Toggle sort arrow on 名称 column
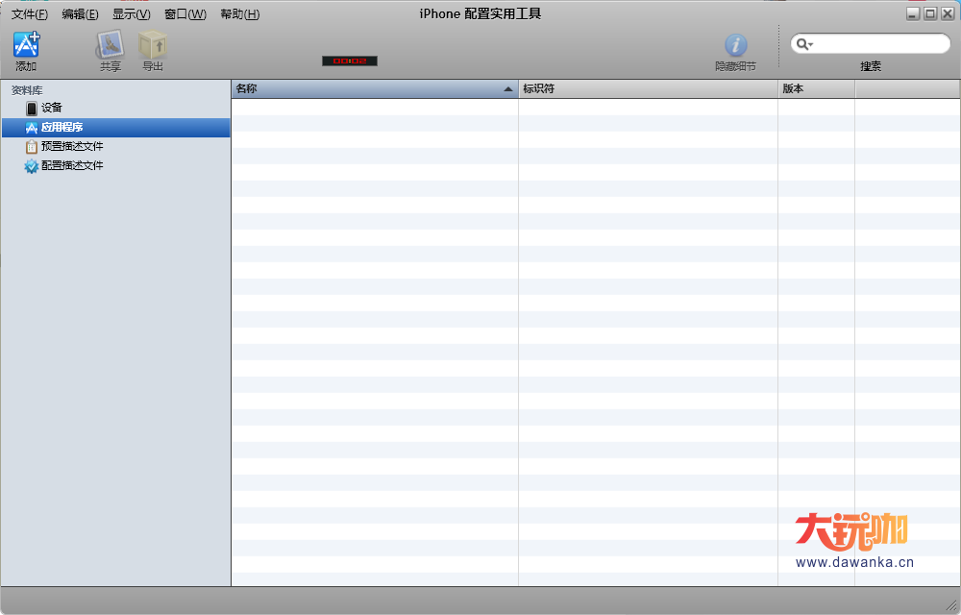The height and width of the screenshot is (615, 961). [508, 88]
